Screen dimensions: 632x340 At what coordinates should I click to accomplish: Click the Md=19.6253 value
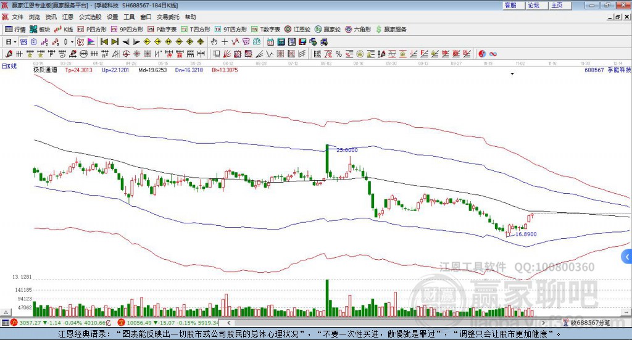(152, 70)
